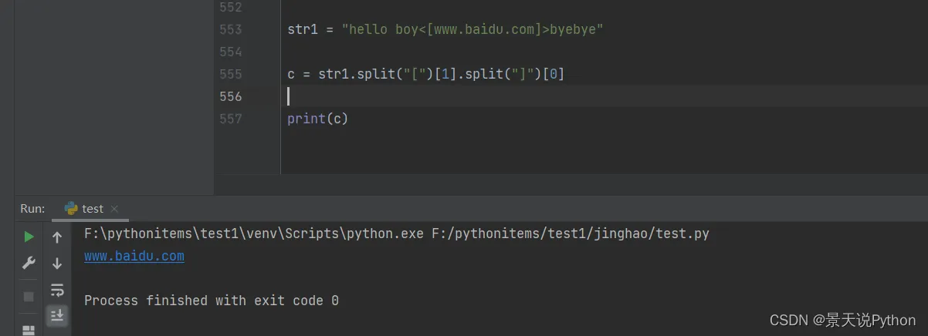Click the Python icon on test tab

pos(71,208)
